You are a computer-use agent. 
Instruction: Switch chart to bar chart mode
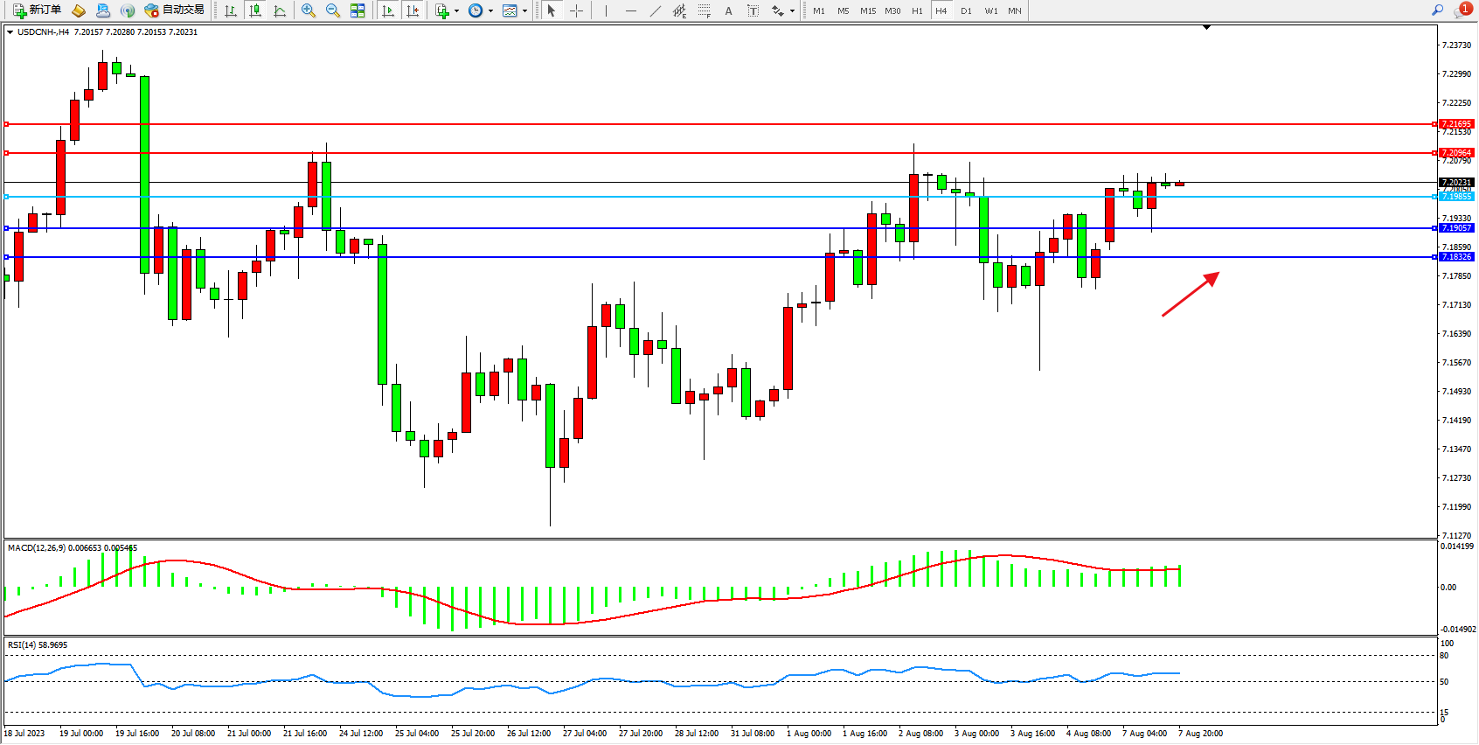(231, 10)
